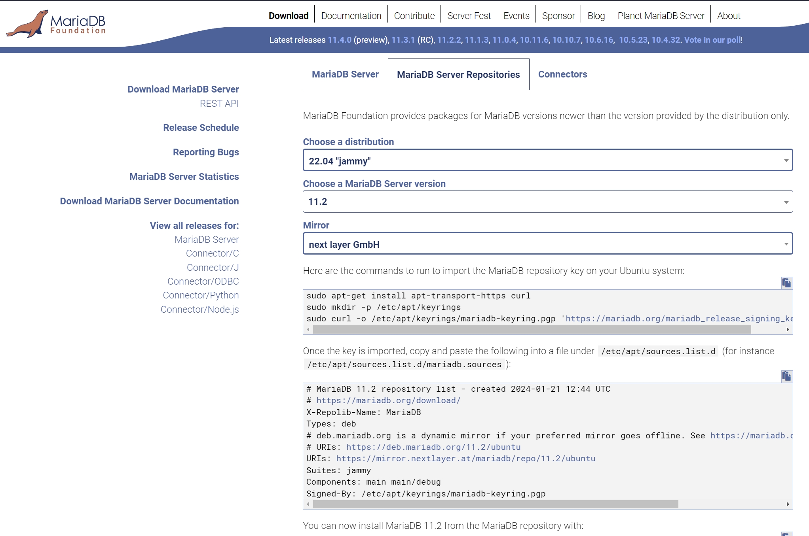Viewport: 809px width, 536px height.
Task: Open the Mirror dropdown
Action: click(548, 243)
